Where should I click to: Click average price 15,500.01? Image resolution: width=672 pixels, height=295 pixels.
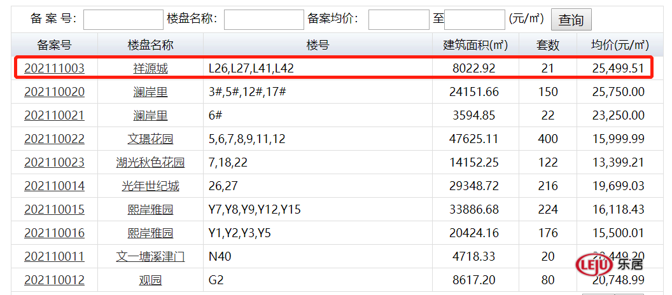pos(619,233)
